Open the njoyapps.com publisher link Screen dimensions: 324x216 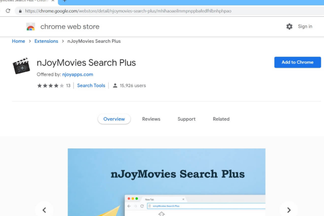(x=77, y=74)
